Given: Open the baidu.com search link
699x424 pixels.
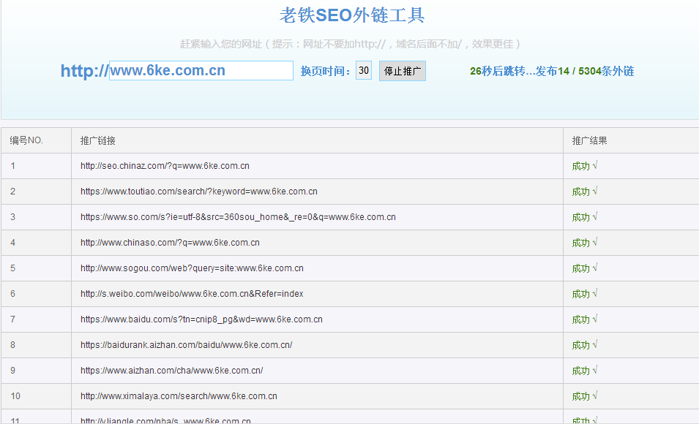Looking at the screenshot, I should (201, 319).
